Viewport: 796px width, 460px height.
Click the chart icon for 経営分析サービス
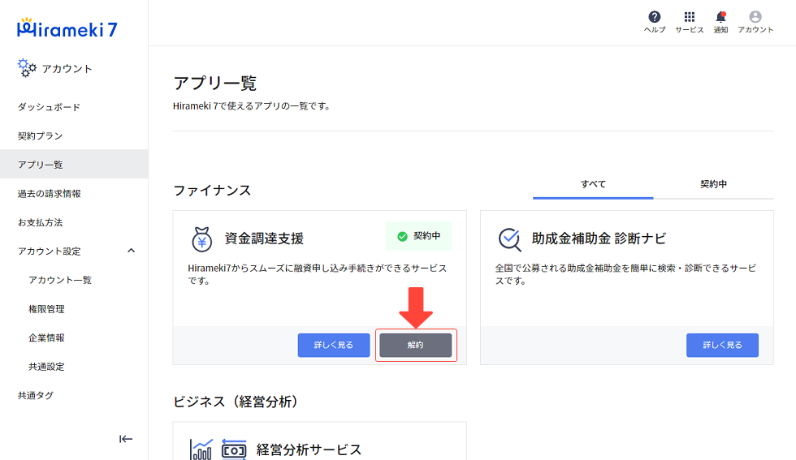click(201, 449)
